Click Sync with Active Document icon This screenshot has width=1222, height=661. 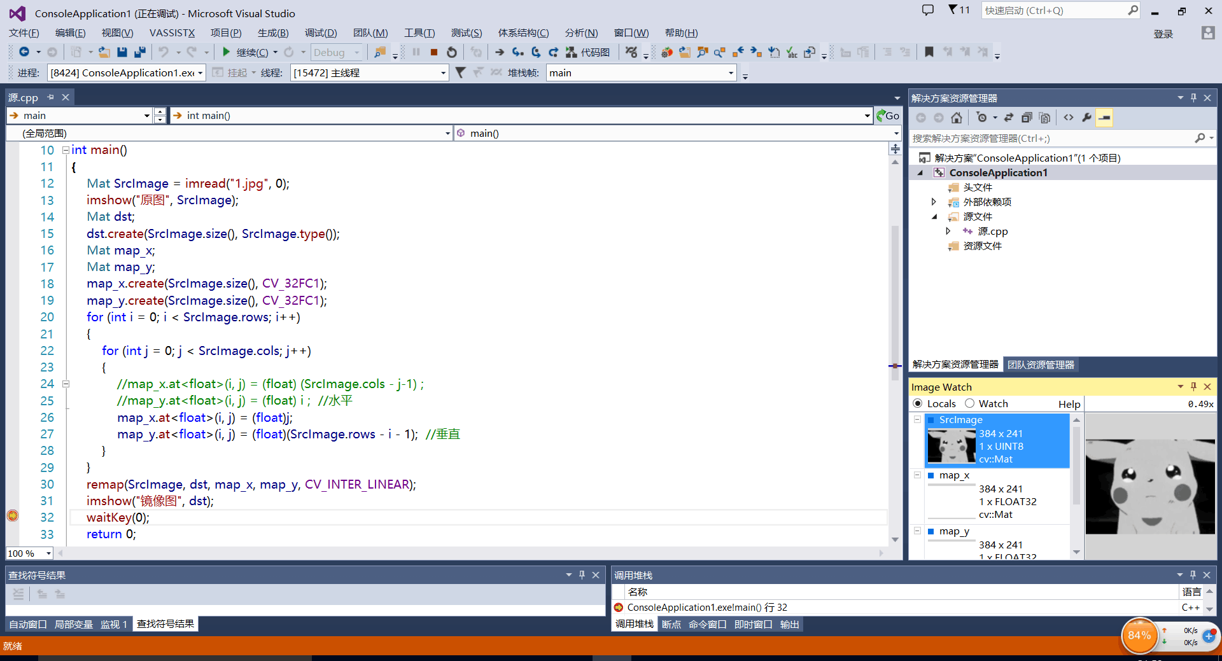pos(1009,118)
